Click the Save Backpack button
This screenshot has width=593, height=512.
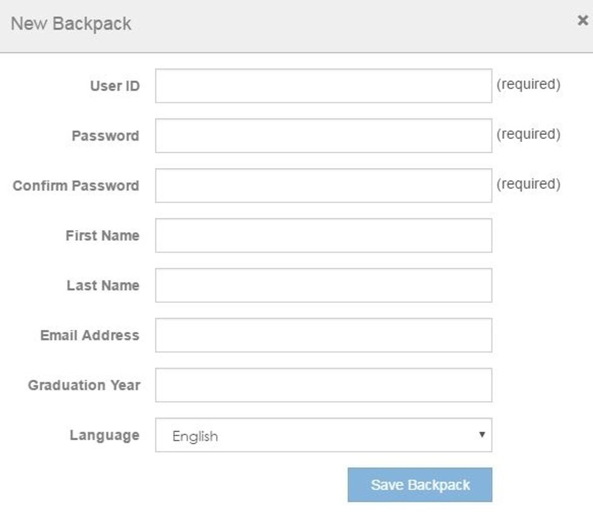(419, 484)
